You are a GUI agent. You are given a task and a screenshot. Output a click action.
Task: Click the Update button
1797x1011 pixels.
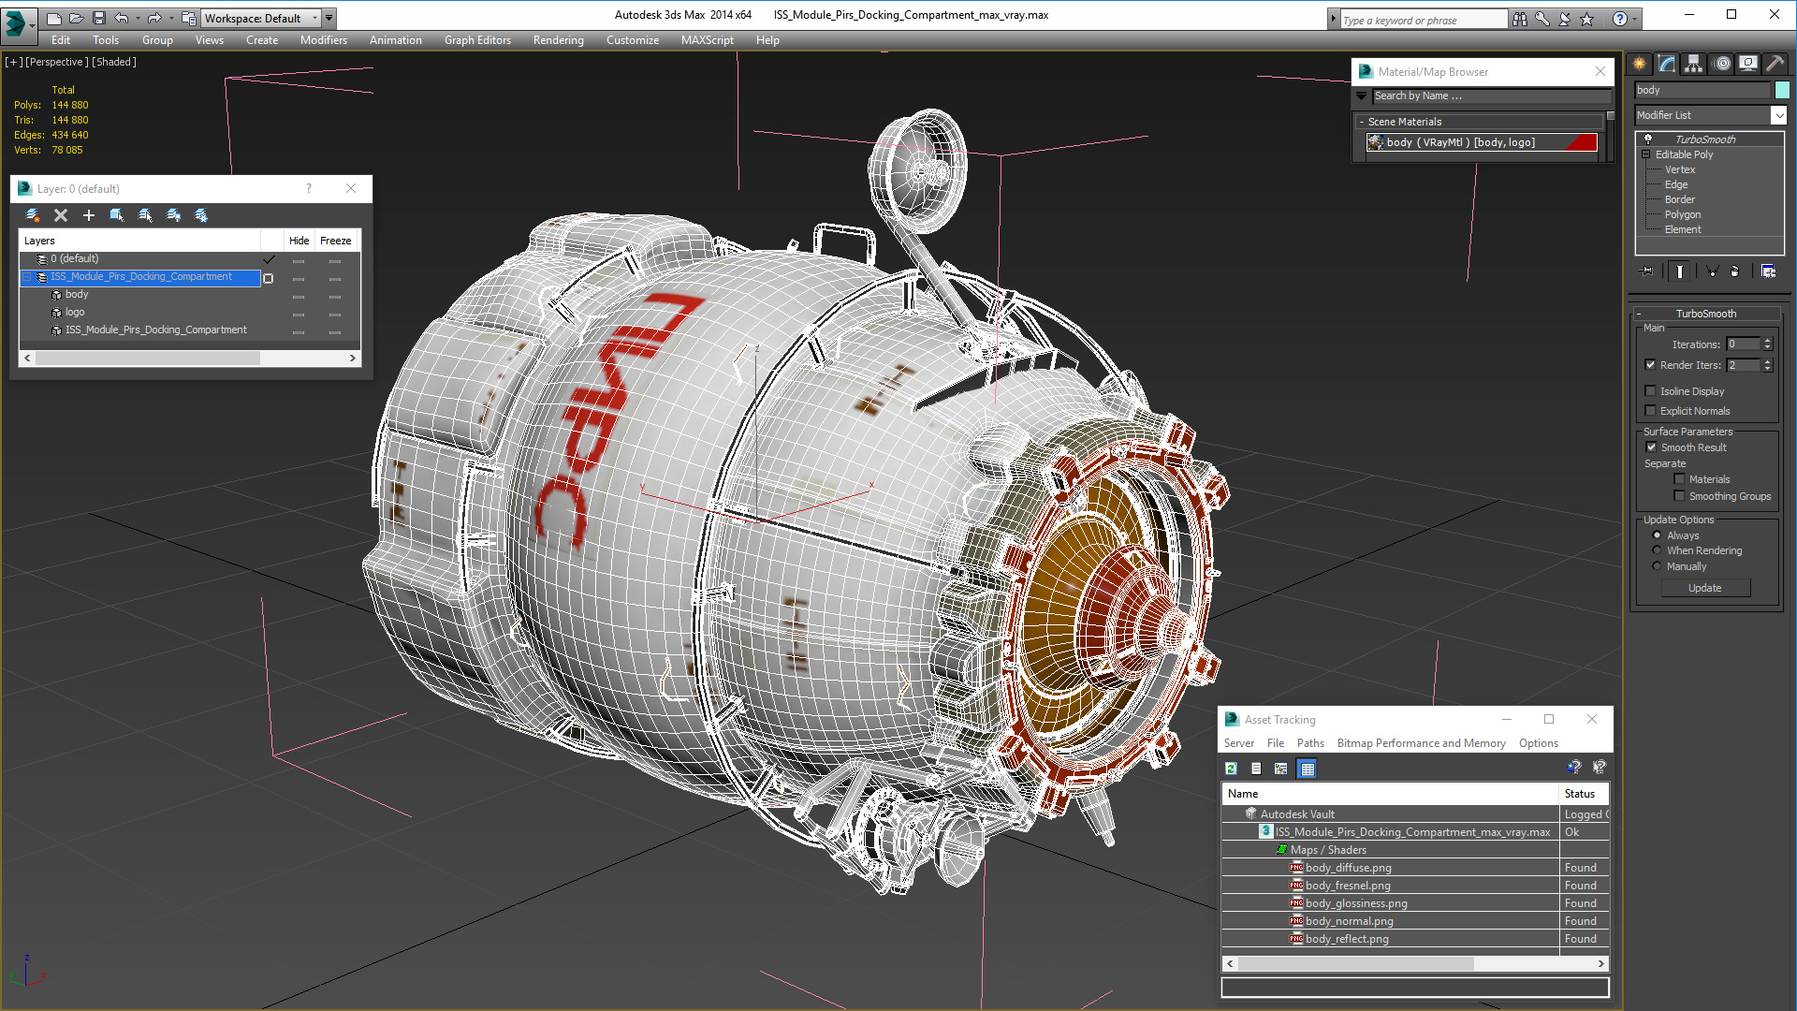point(1704,588)
